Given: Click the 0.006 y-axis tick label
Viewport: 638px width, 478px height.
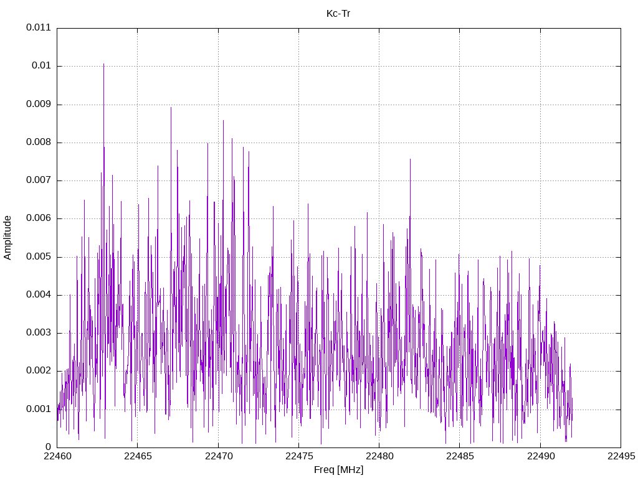Looking at the screenshot, I should (x=39, y=218).
